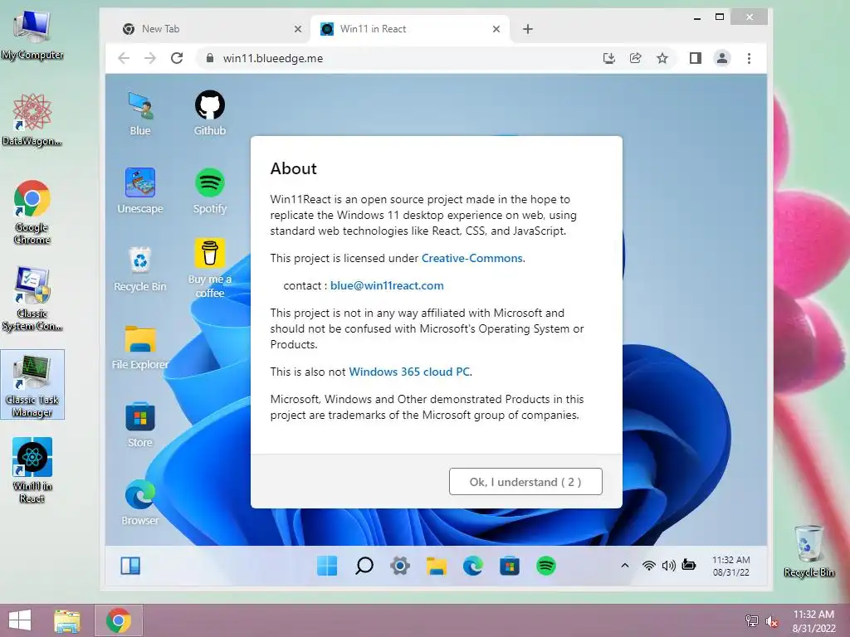Open My Computer on the desktop

(32, 33)
